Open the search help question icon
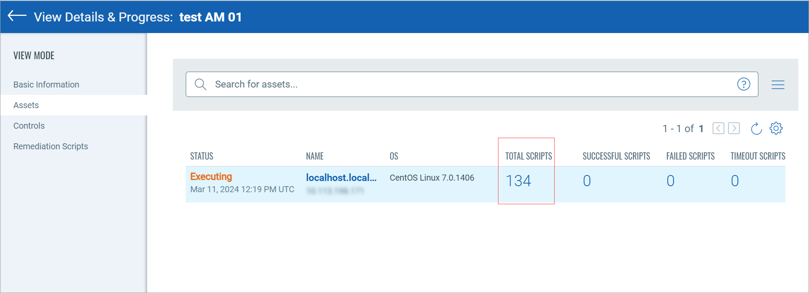 (743, 84)
